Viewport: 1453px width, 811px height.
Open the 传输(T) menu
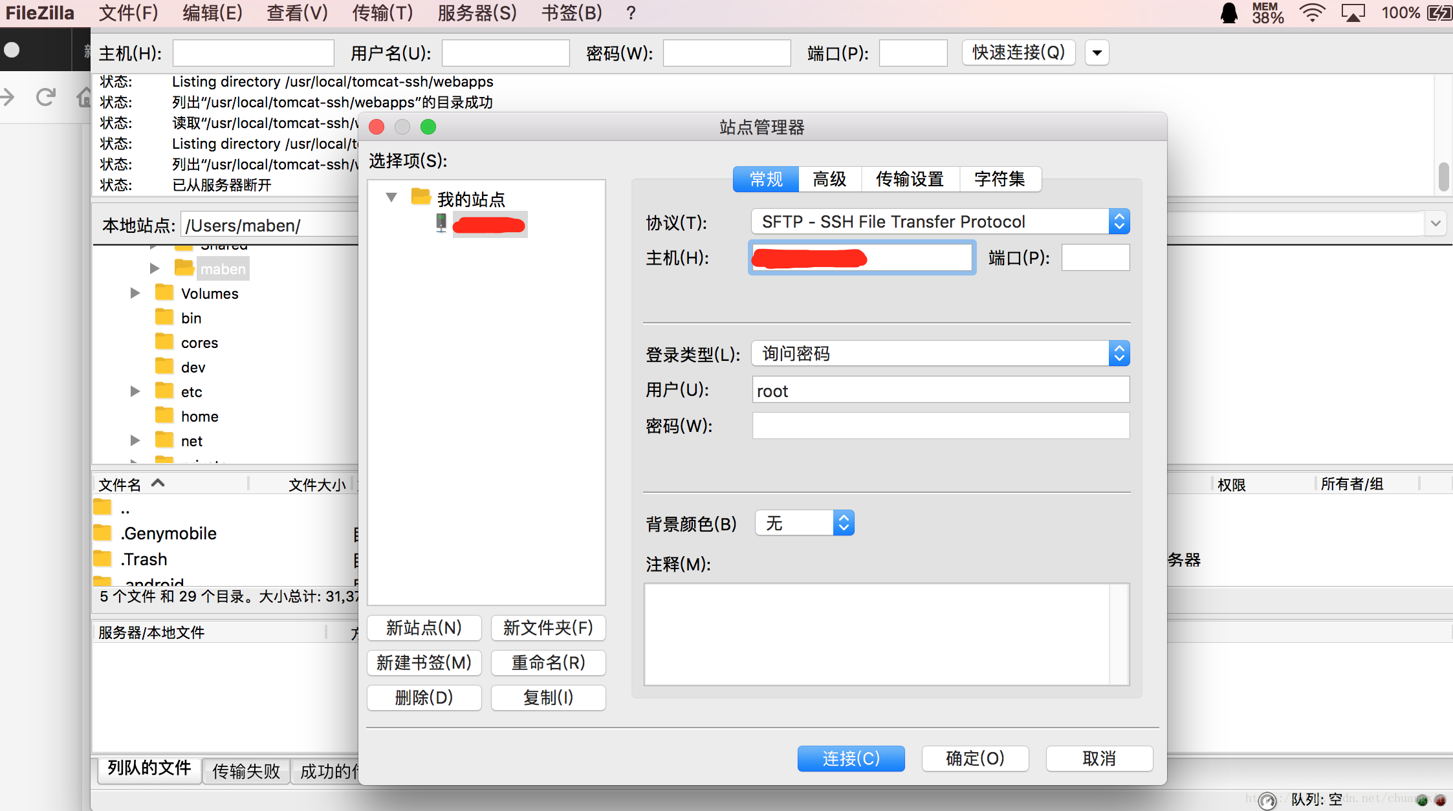click(382, 13)
